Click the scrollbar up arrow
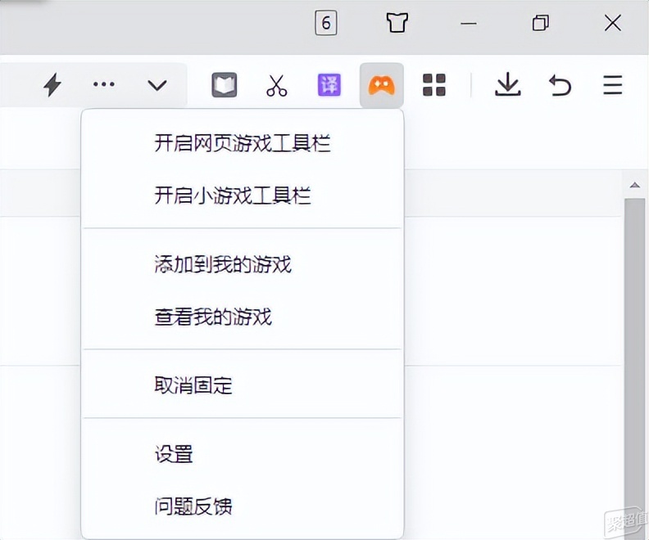Image resolution: width=649 pixels, height=540 pixels. [635, 185]
